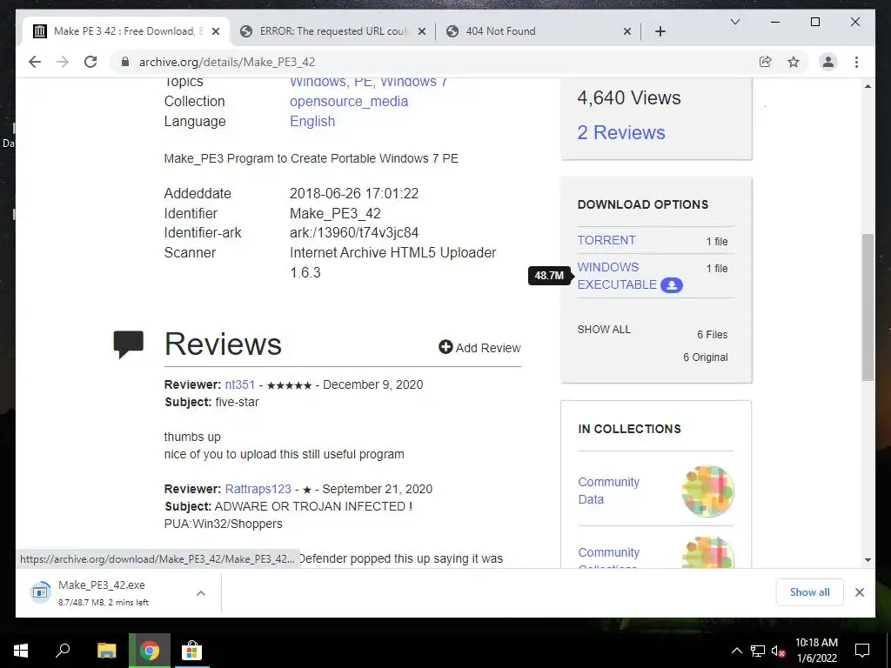
Task: Click the muted volume tray icon
Action: tap(778, 651)
